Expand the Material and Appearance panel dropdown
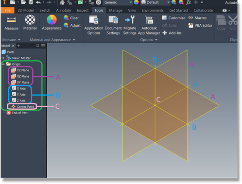Screen dimensions: 242x184 74,40
